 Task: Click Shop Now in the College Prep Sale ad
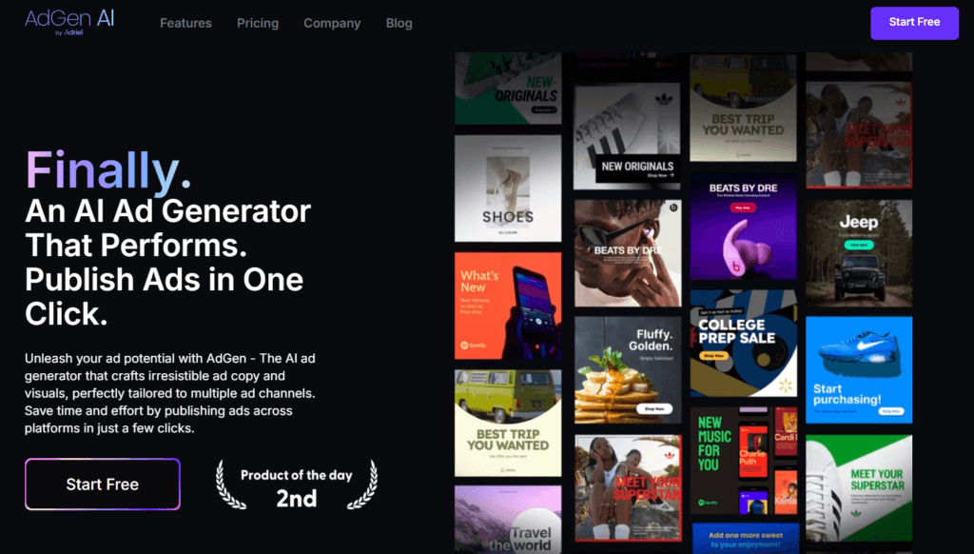[x=714, y=355]
